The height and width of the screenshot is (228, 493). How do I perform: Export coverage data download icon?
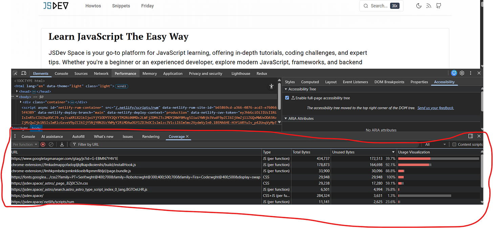point(62,144)
